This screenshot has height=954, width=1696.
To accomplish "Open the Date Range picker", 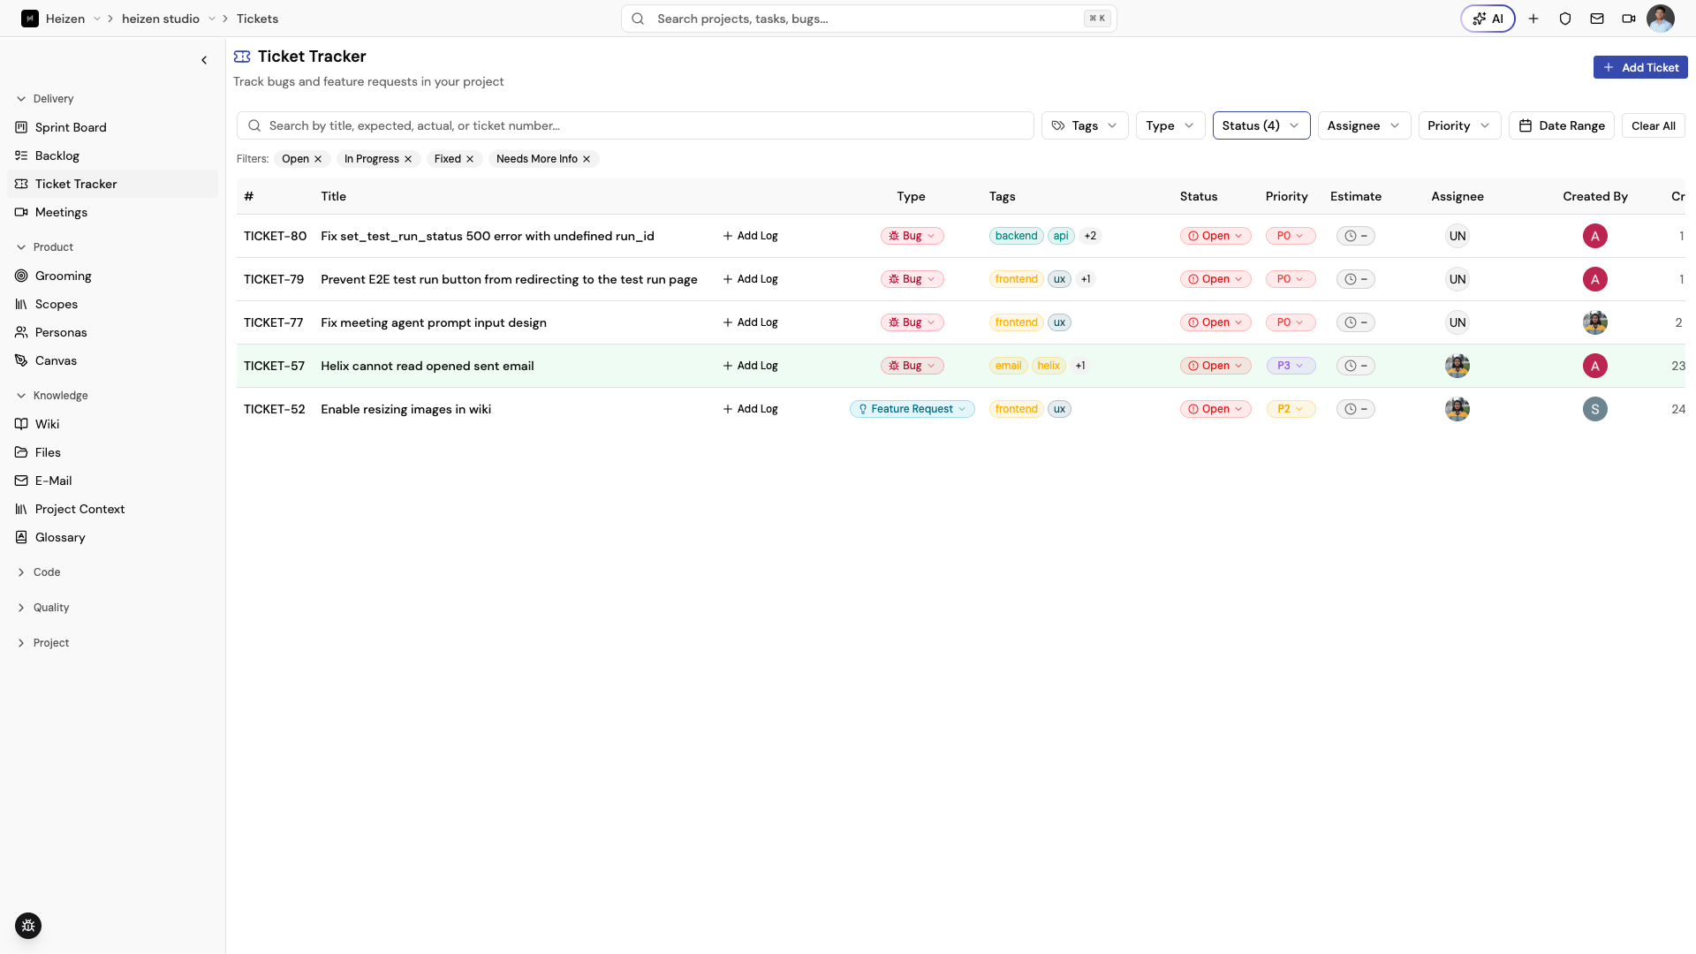I will 1562,125.
